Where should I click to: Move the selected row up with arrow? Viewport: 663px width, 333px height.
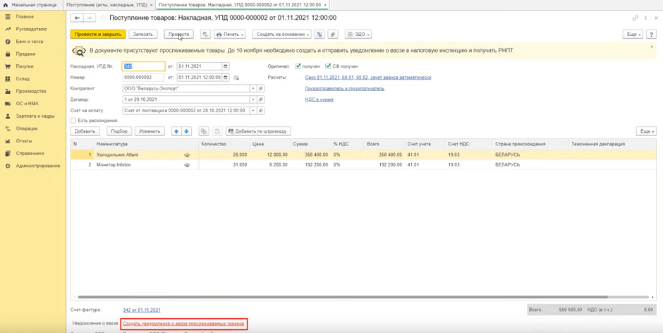click(177, 131)
